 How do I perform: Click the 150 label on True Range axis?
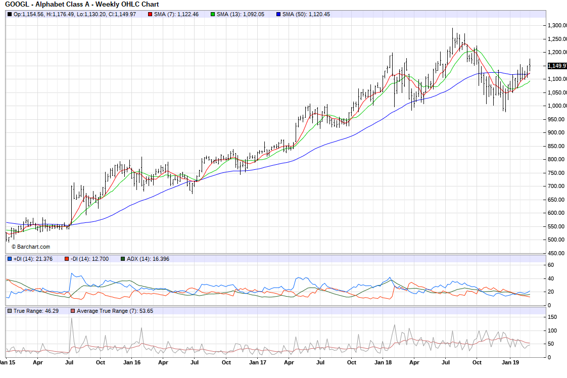pos(552,317)
